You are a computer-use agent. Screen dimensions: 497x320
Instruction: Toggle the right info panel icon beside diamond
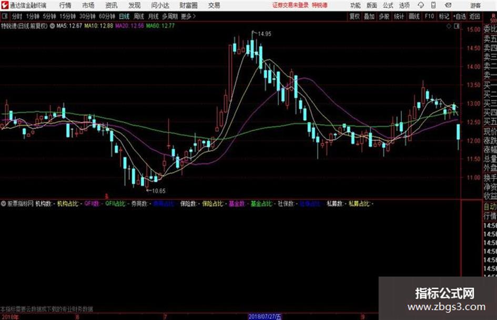point(457,26)
